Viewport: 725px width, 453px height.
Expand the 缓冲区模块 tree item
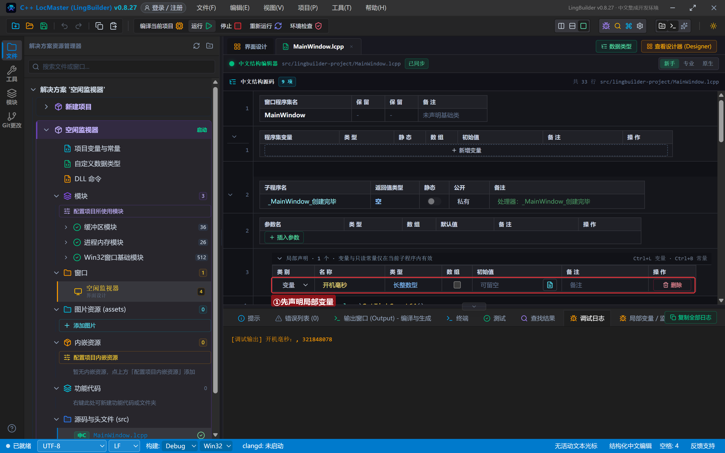(x=66, y=227)
